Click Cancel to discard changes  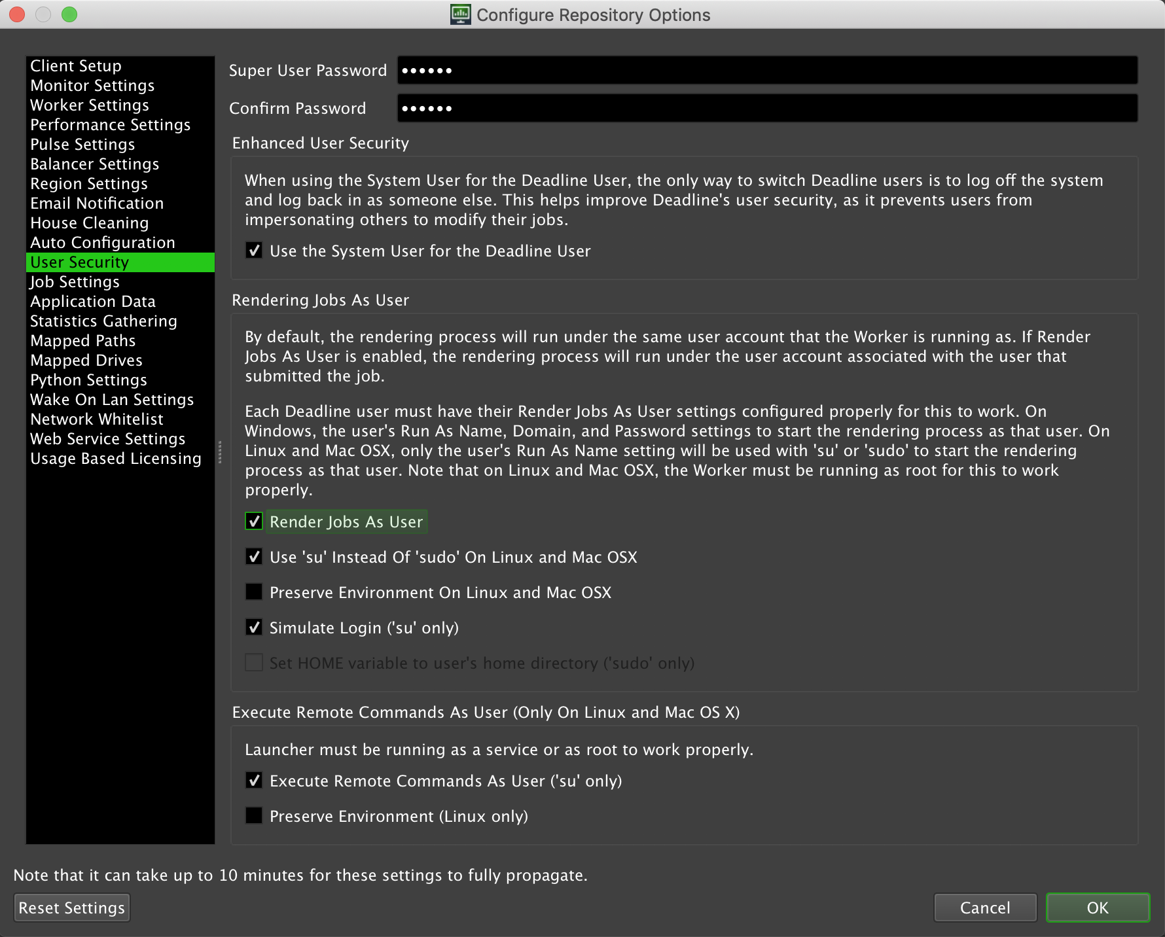click(x=985, y=908)
